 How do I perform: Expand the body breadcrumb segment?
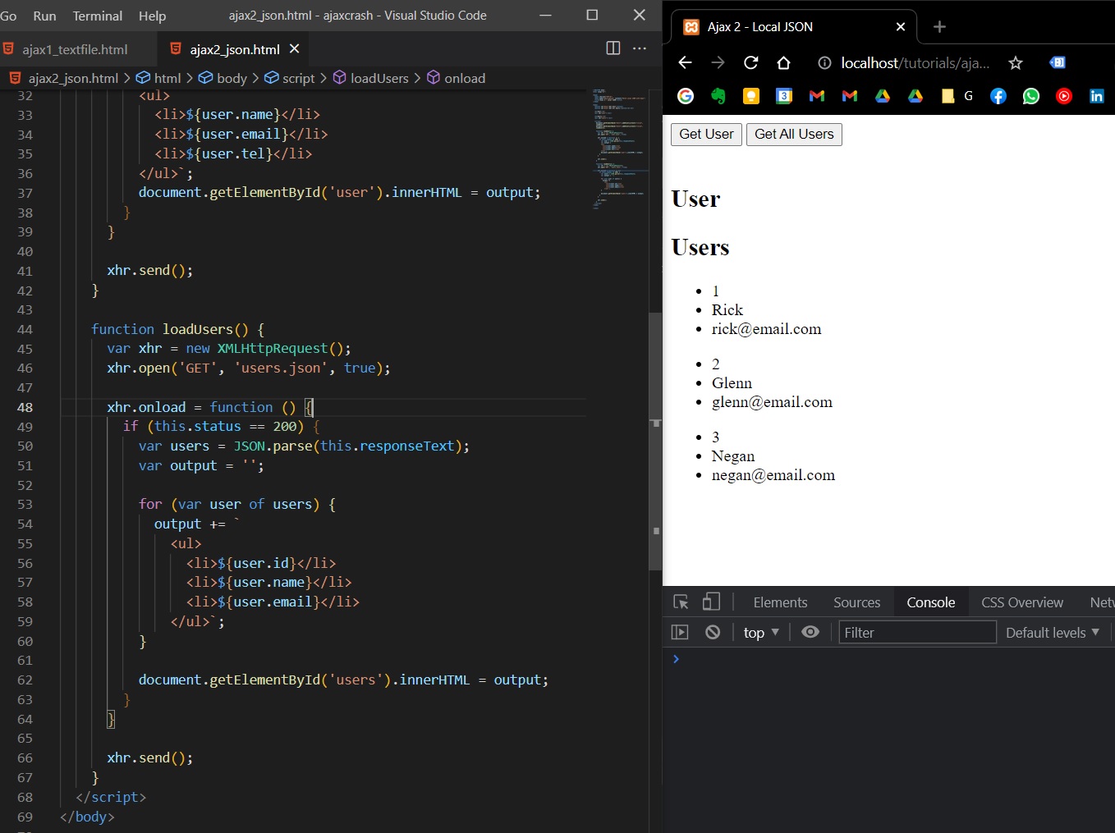(223, 78)
